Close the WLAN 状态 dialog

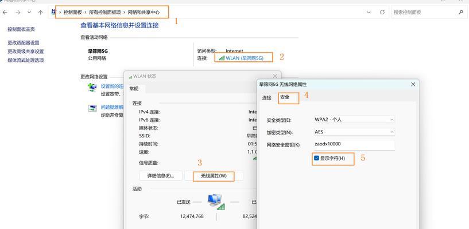click(275, 76)
